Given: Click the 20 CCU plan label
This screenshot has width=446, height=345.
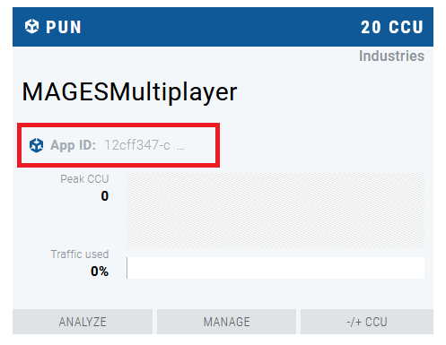Looking at the screenshot, I should [392, 27].
